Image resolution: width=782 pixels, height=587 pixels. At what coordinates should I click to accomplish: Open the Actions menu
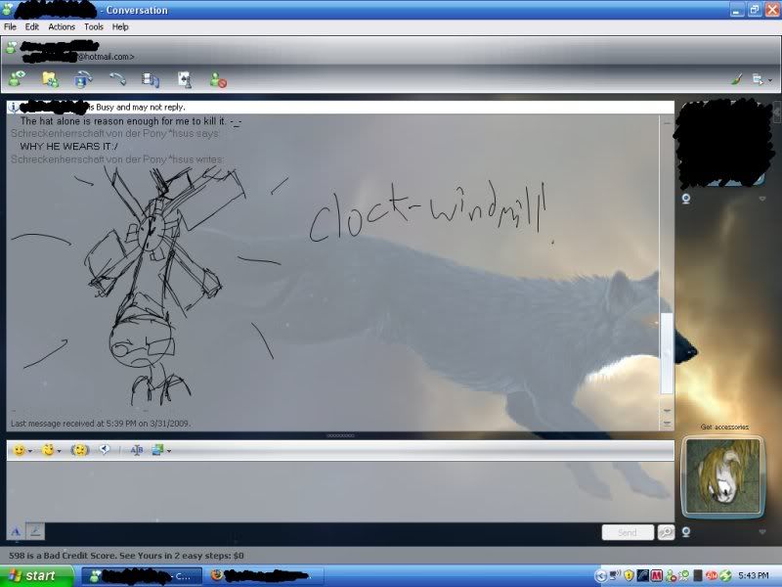(x=62, y=26)
